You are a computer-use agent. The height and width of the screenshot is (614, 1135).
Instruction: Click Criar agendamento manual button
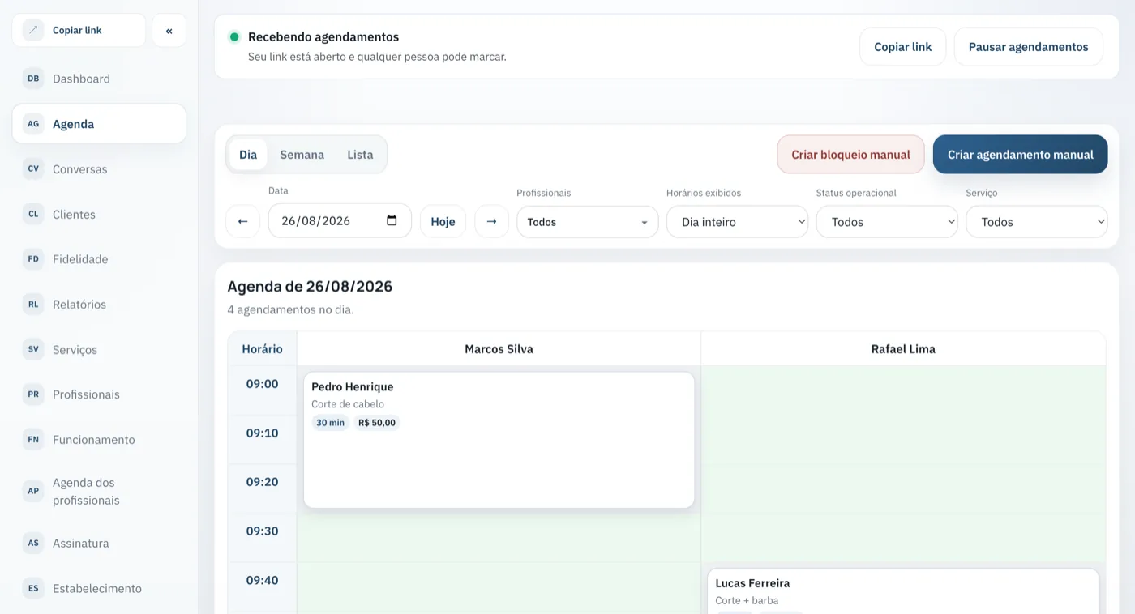(x=1021, y=155)
